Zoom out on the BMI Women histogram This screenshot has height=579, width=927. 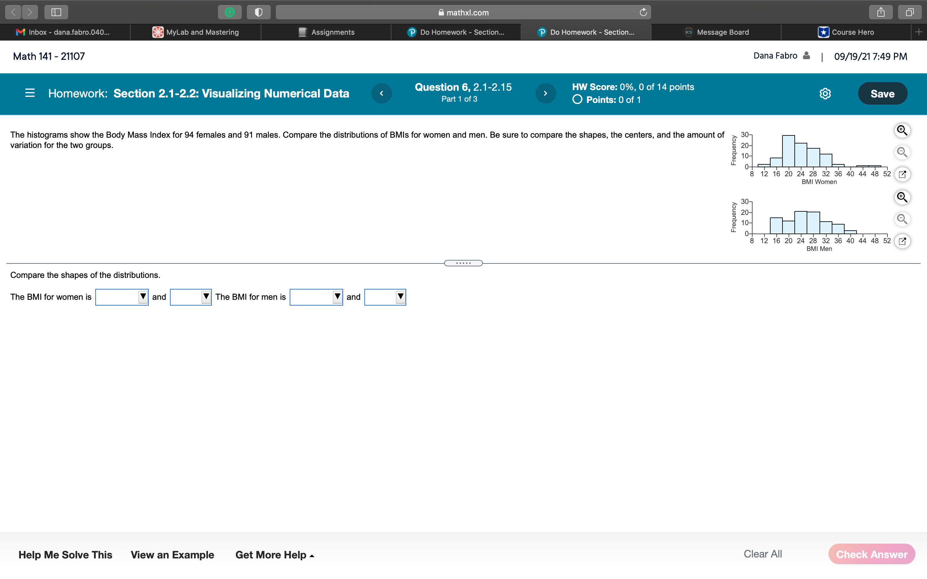click(x=902, y=152)
